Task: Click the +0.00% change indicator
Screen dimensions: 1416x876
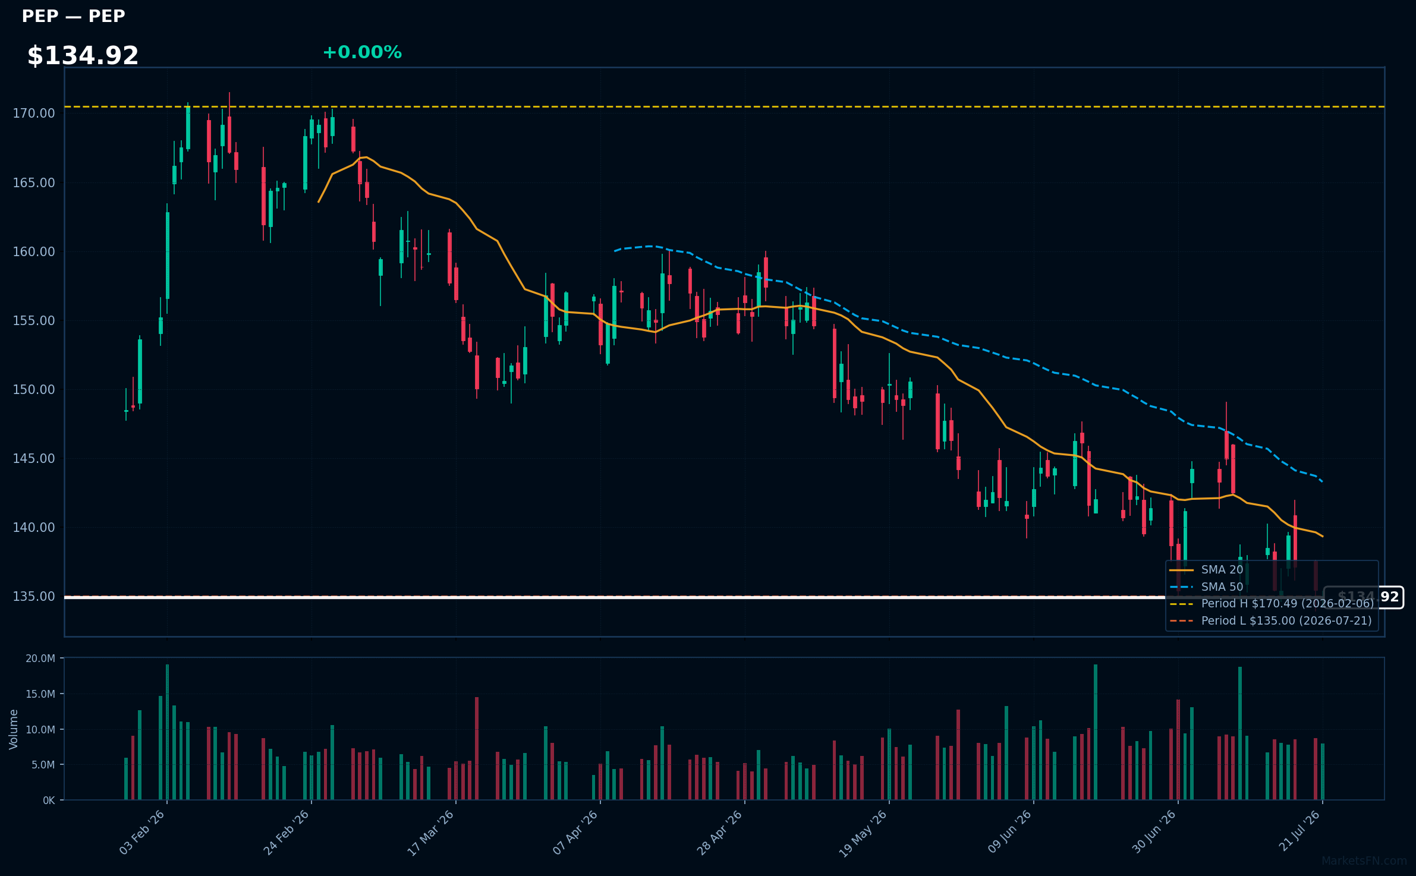Action: pyautogui.click(x=362, y=52)
